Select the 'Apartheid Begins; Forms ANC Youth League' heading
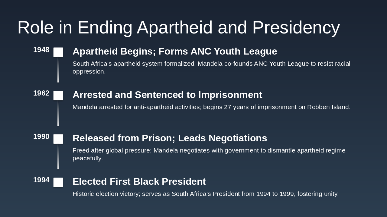387x217 pixels. point(175,52)
